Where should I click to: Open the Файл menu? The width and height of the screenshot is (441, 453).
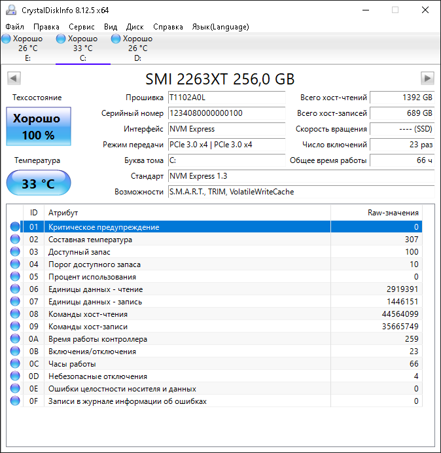pos(15,27)
